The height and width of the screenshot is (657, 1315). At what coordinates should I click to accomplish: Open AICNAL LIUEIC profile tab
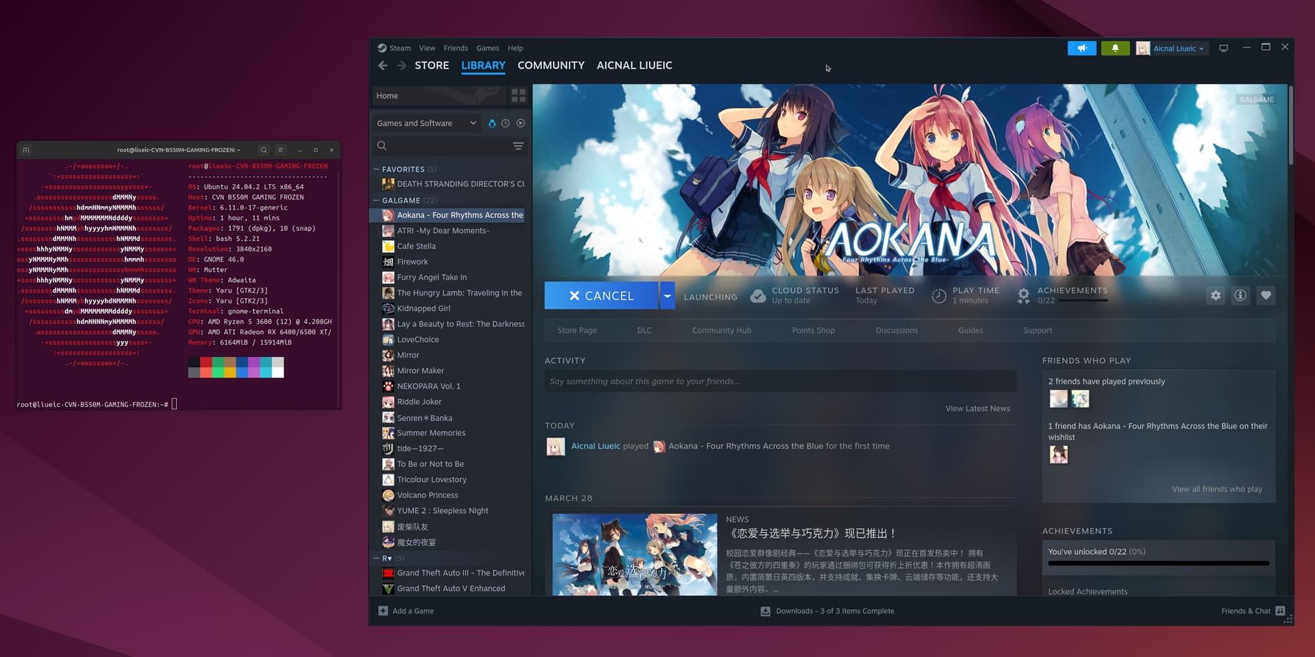pos(634,65)
